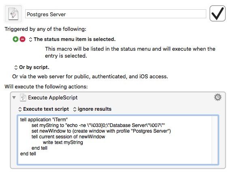The width and height of the screenshot is (231, 172).
Task: Change the 'ignore results' option
Action: tap(92, 109)
